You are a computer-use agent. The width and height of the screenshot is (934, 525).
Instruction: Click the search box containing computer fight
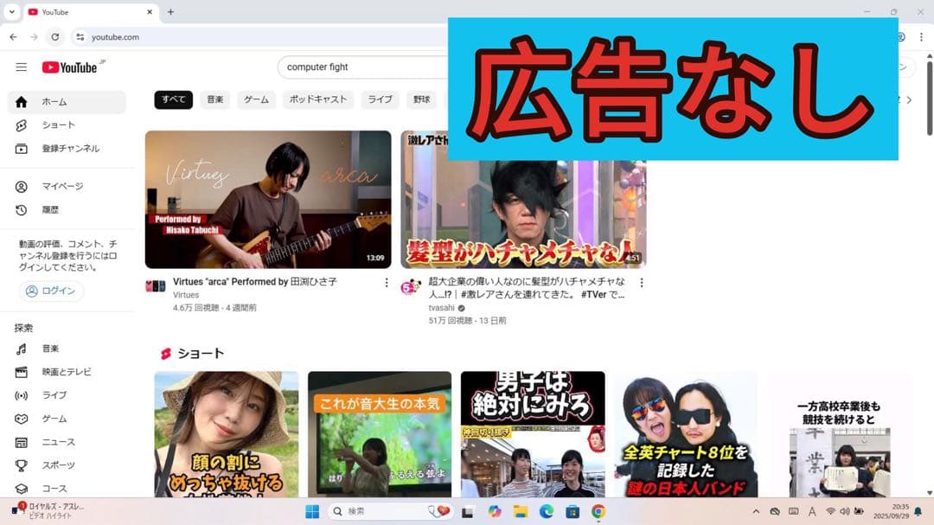(363, 67)
